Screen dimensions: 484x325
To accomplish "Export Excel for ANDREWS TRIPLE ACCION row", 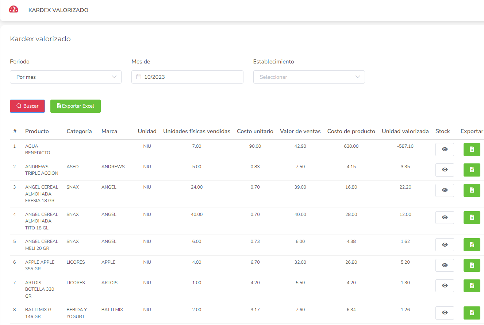I will [x=472, y=170].
